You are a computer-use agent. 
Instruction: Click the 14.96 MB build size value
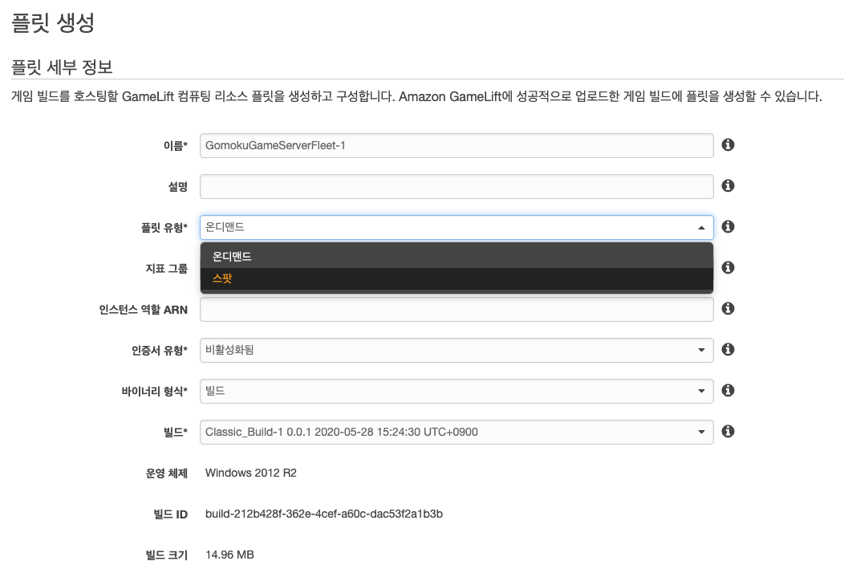[229, 555]
